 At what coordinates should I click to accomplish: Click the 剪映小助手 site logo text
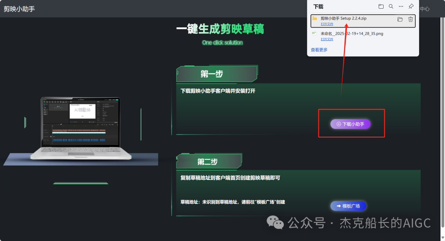tap(19, 9)
